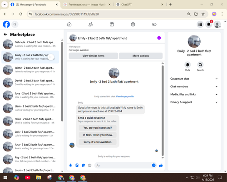Send a thumbs-up like
The height and width of the screenshot is (182, 227).
[x=161, y=165]
